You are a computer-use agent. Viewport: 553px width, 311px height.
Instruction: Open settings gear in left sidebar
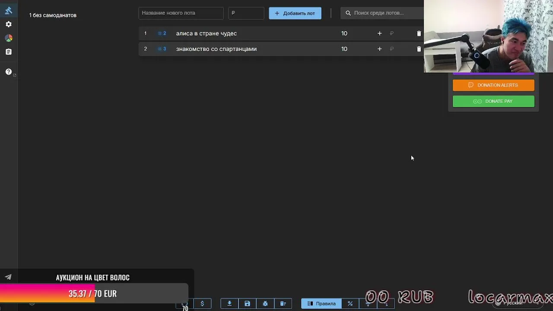tap(9, 24)
